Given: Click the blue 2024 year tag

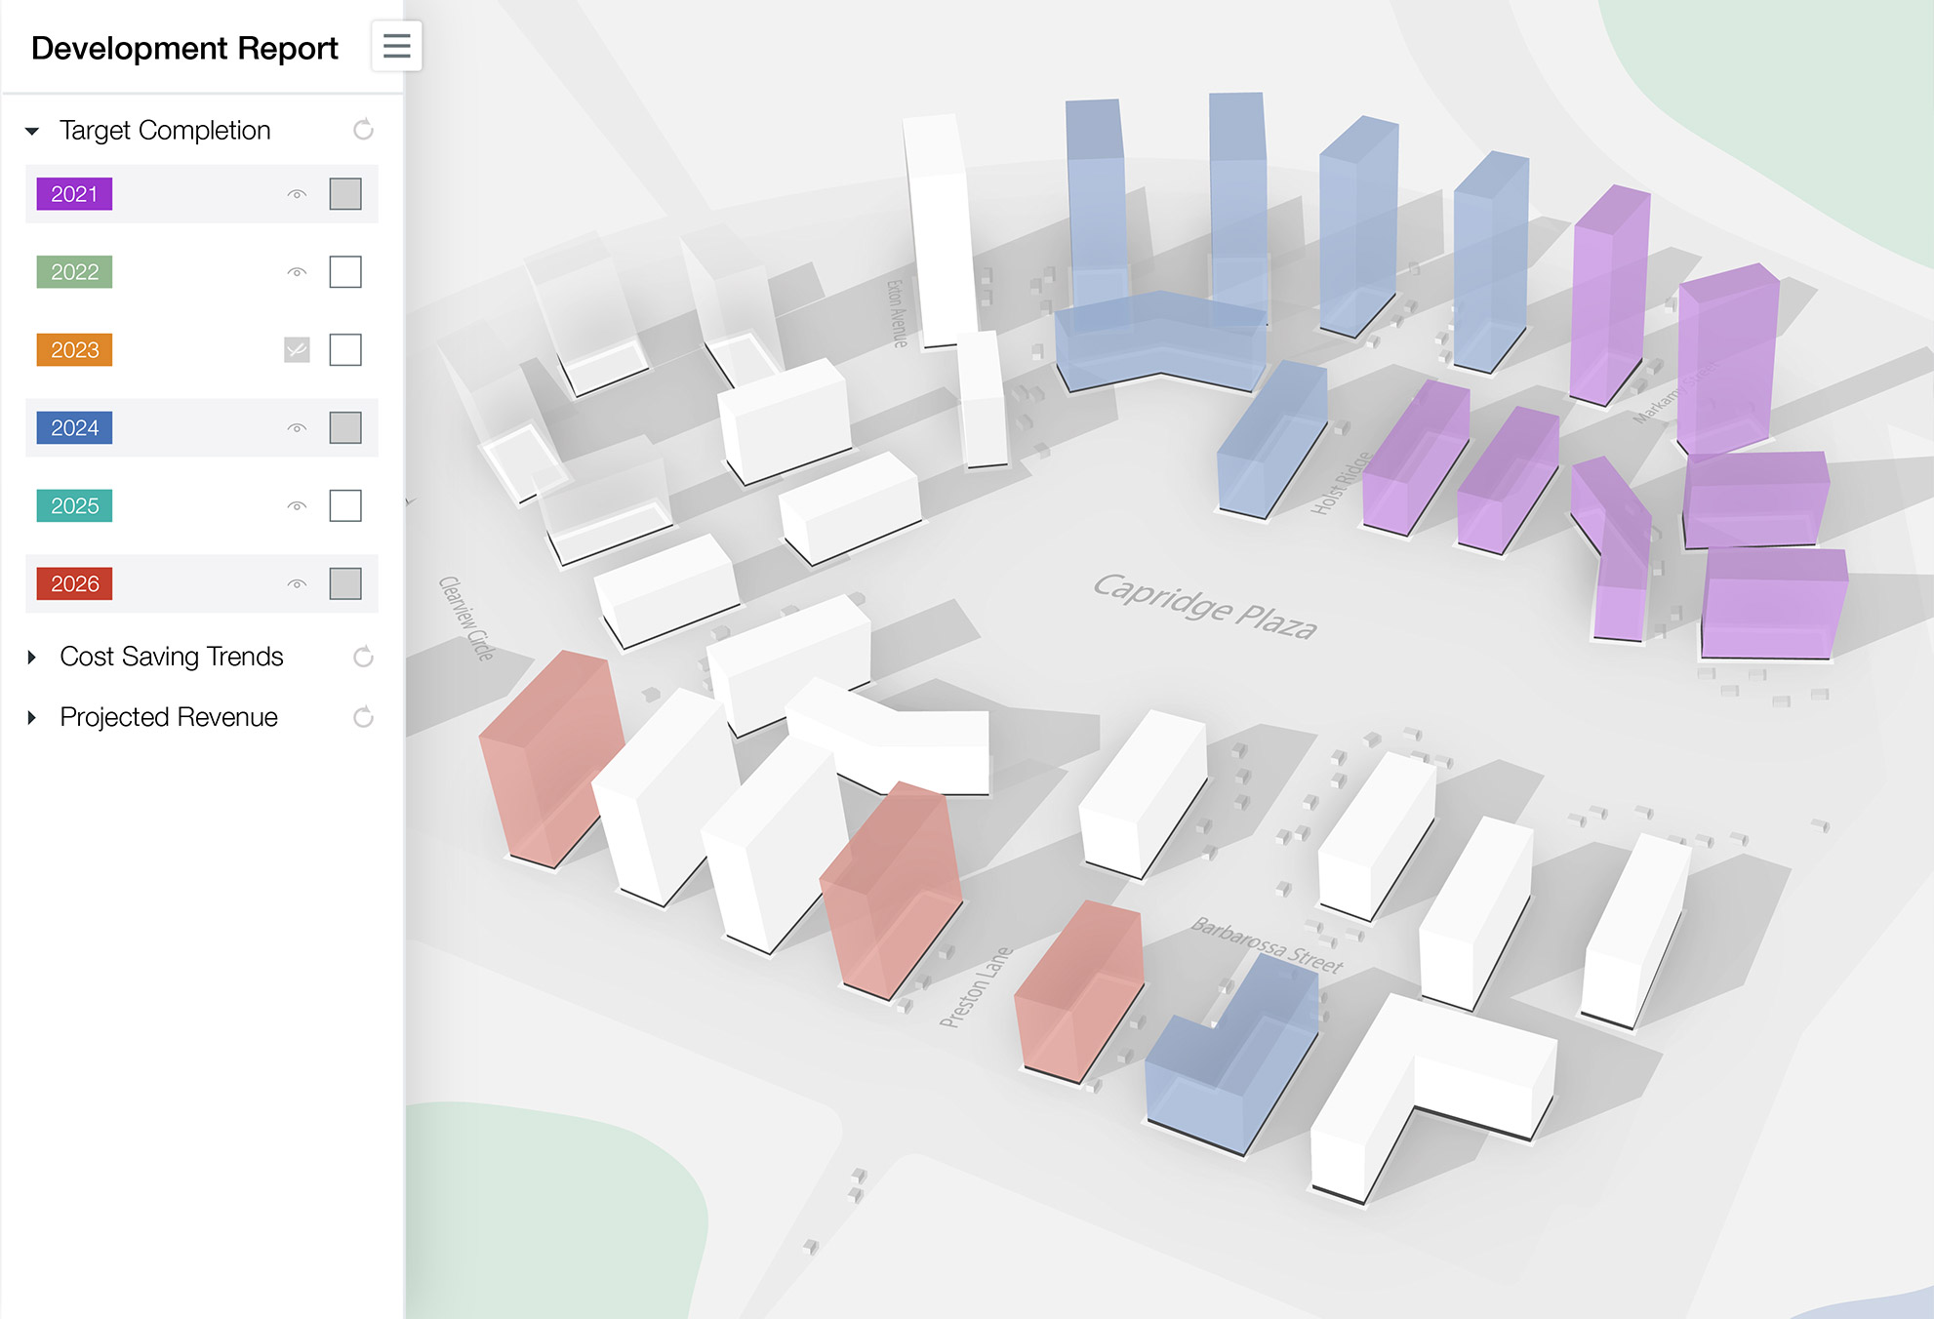Looking at the screenshot, I should coord(74,428).
